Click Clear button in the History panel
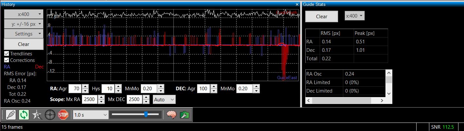Screen dimensions: 464x131 [24, 44]
